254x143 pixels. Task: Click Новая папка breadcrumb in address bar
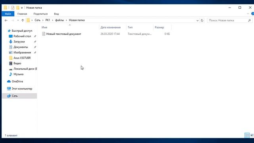77,20
